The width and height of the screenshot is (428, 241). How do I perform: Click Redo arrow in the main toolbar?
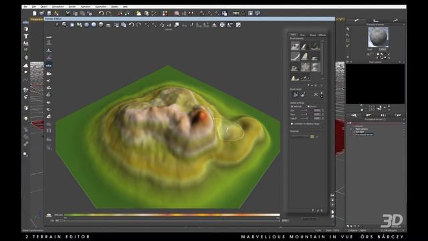click(x=108, y=13)
